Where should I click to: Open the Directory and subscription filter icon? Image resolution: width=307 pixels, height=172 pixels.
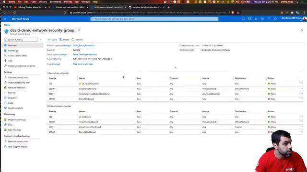tap(249, 19)
